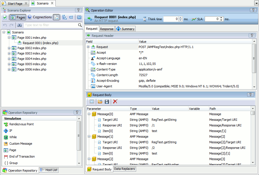The height and width of the screenshot is (175, 259).
Task: Open the Summary tab
Action: point(125,29)
